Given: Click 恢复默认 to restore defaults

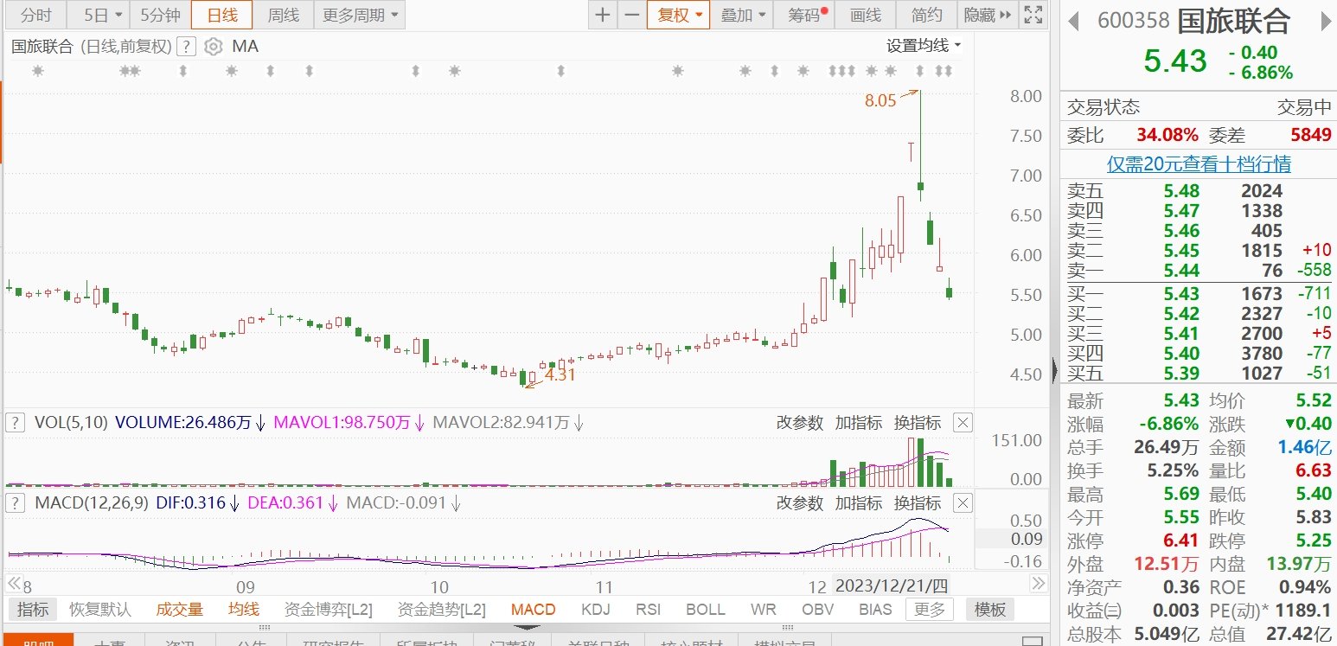Looking at the screenshot, I should click(x=100, y=610).
